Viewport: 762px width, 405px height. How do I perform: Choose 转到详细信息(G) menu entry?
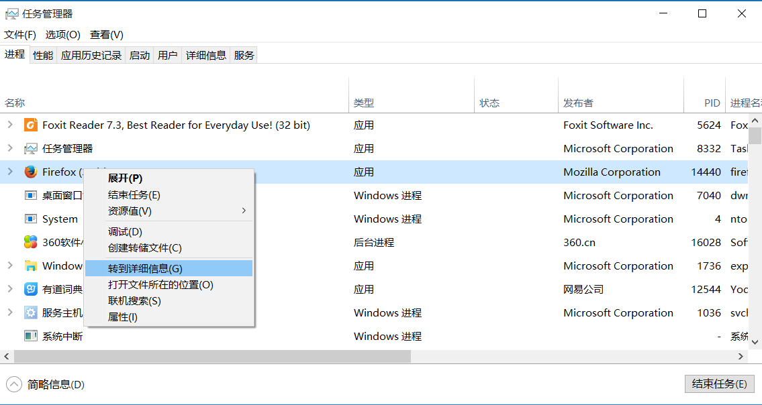coord(169,268)
